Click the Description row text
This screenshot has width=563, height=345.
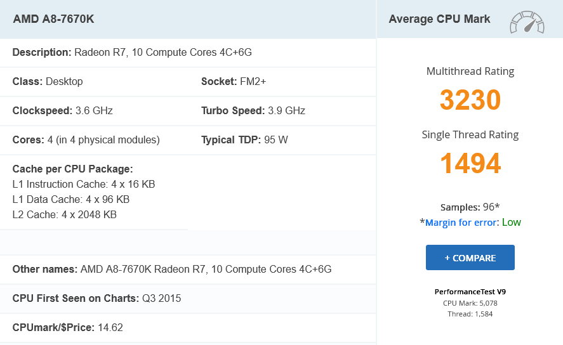pyautogui.click(x=132, y=53)
